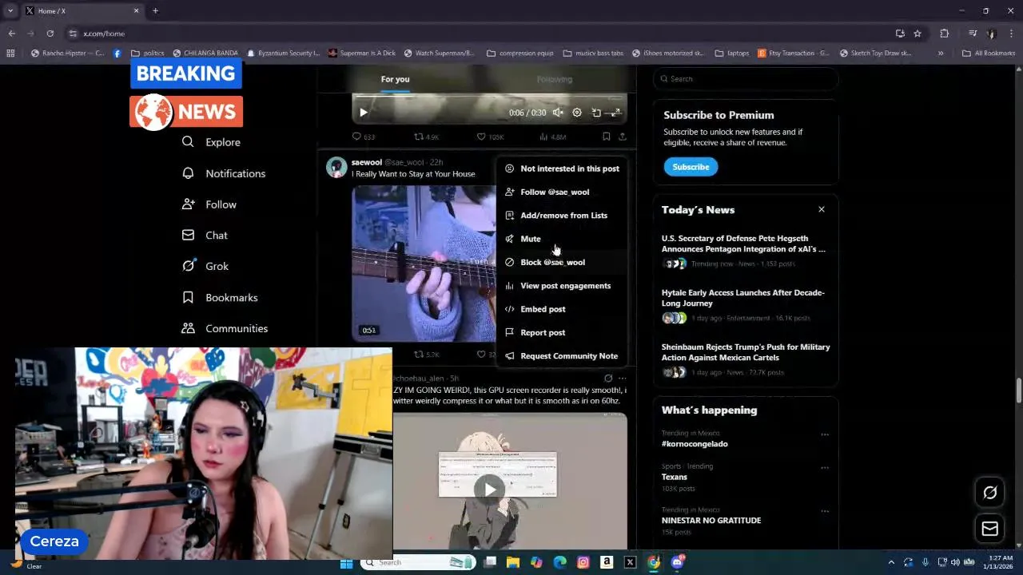Viewport: 1023px width, 575px height.
Task: Open more options for #kornocongelado trend
Action: click(x=824, y=434)
